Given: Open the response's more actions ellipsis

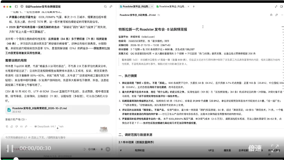Looking at the screenshot, I should coord(31,127).
